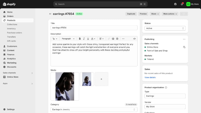
Task: Open the Share dropdown
Action: 155,14
